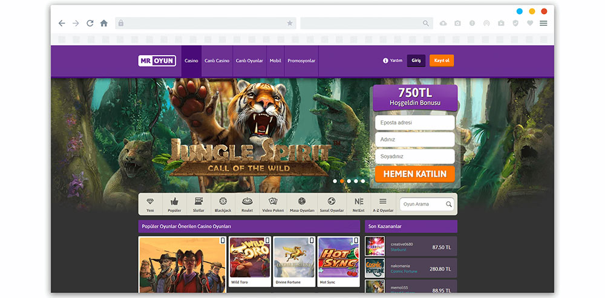The height and width of the screenshot is (298, 605).
Task: Click the padlock icon in address bar
Action: tap(121, 23)
